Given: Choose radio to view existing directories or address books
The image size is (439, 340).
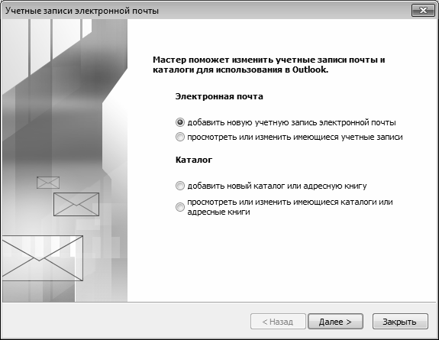Looking at the screenshot, I should 179,207.
